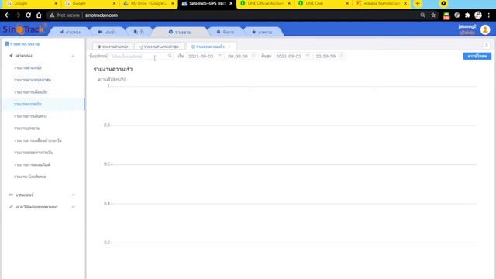Switch to the My Drive browser tab
The width and height of the screenshot is (496, 279).
coord(148,3)
